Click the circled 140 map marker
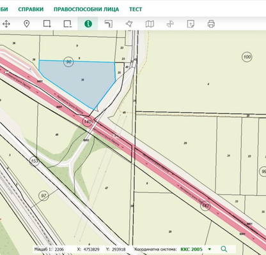This screenshot has width=266, height=255. pos(88,122)
